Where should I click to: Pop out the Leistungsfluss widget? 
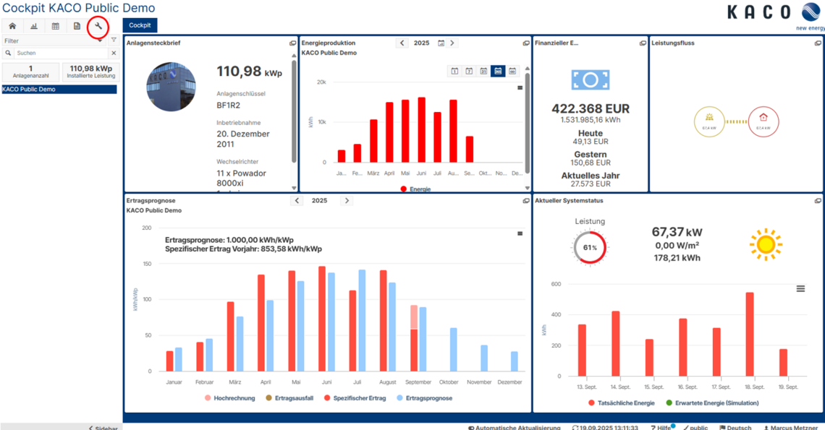point(818,43)
